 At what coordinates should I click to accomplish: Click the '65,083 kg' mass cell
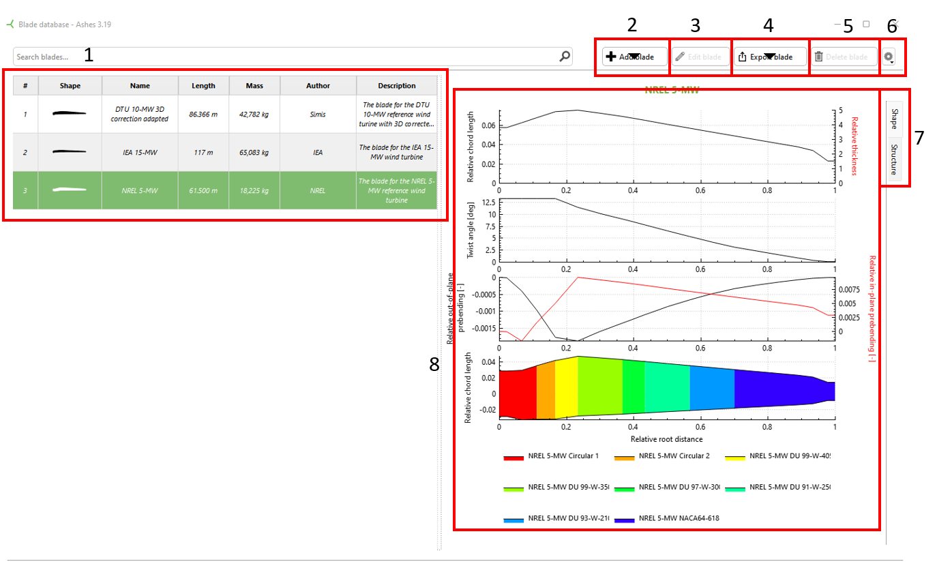click(254, 152)
